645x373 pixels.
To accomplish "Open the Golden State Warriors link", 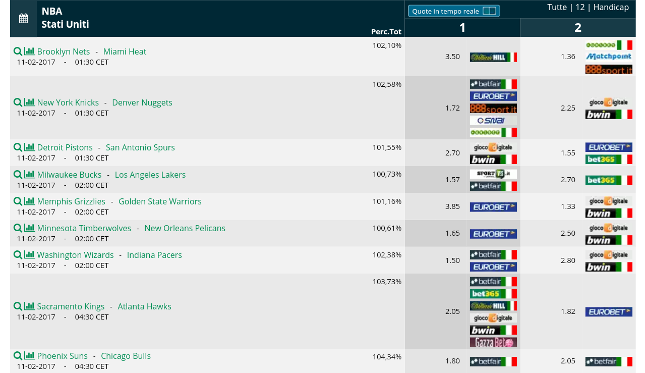I will click(160, 201).
